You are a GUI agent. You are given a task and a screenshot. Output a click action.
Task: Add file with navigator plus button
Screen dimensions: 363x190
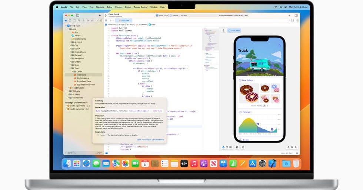66,153
